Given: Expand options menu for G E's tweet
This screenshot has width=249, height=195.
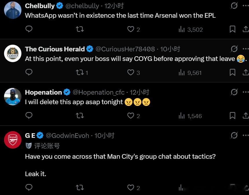Looking at the screenshot, I should [246, 135].
